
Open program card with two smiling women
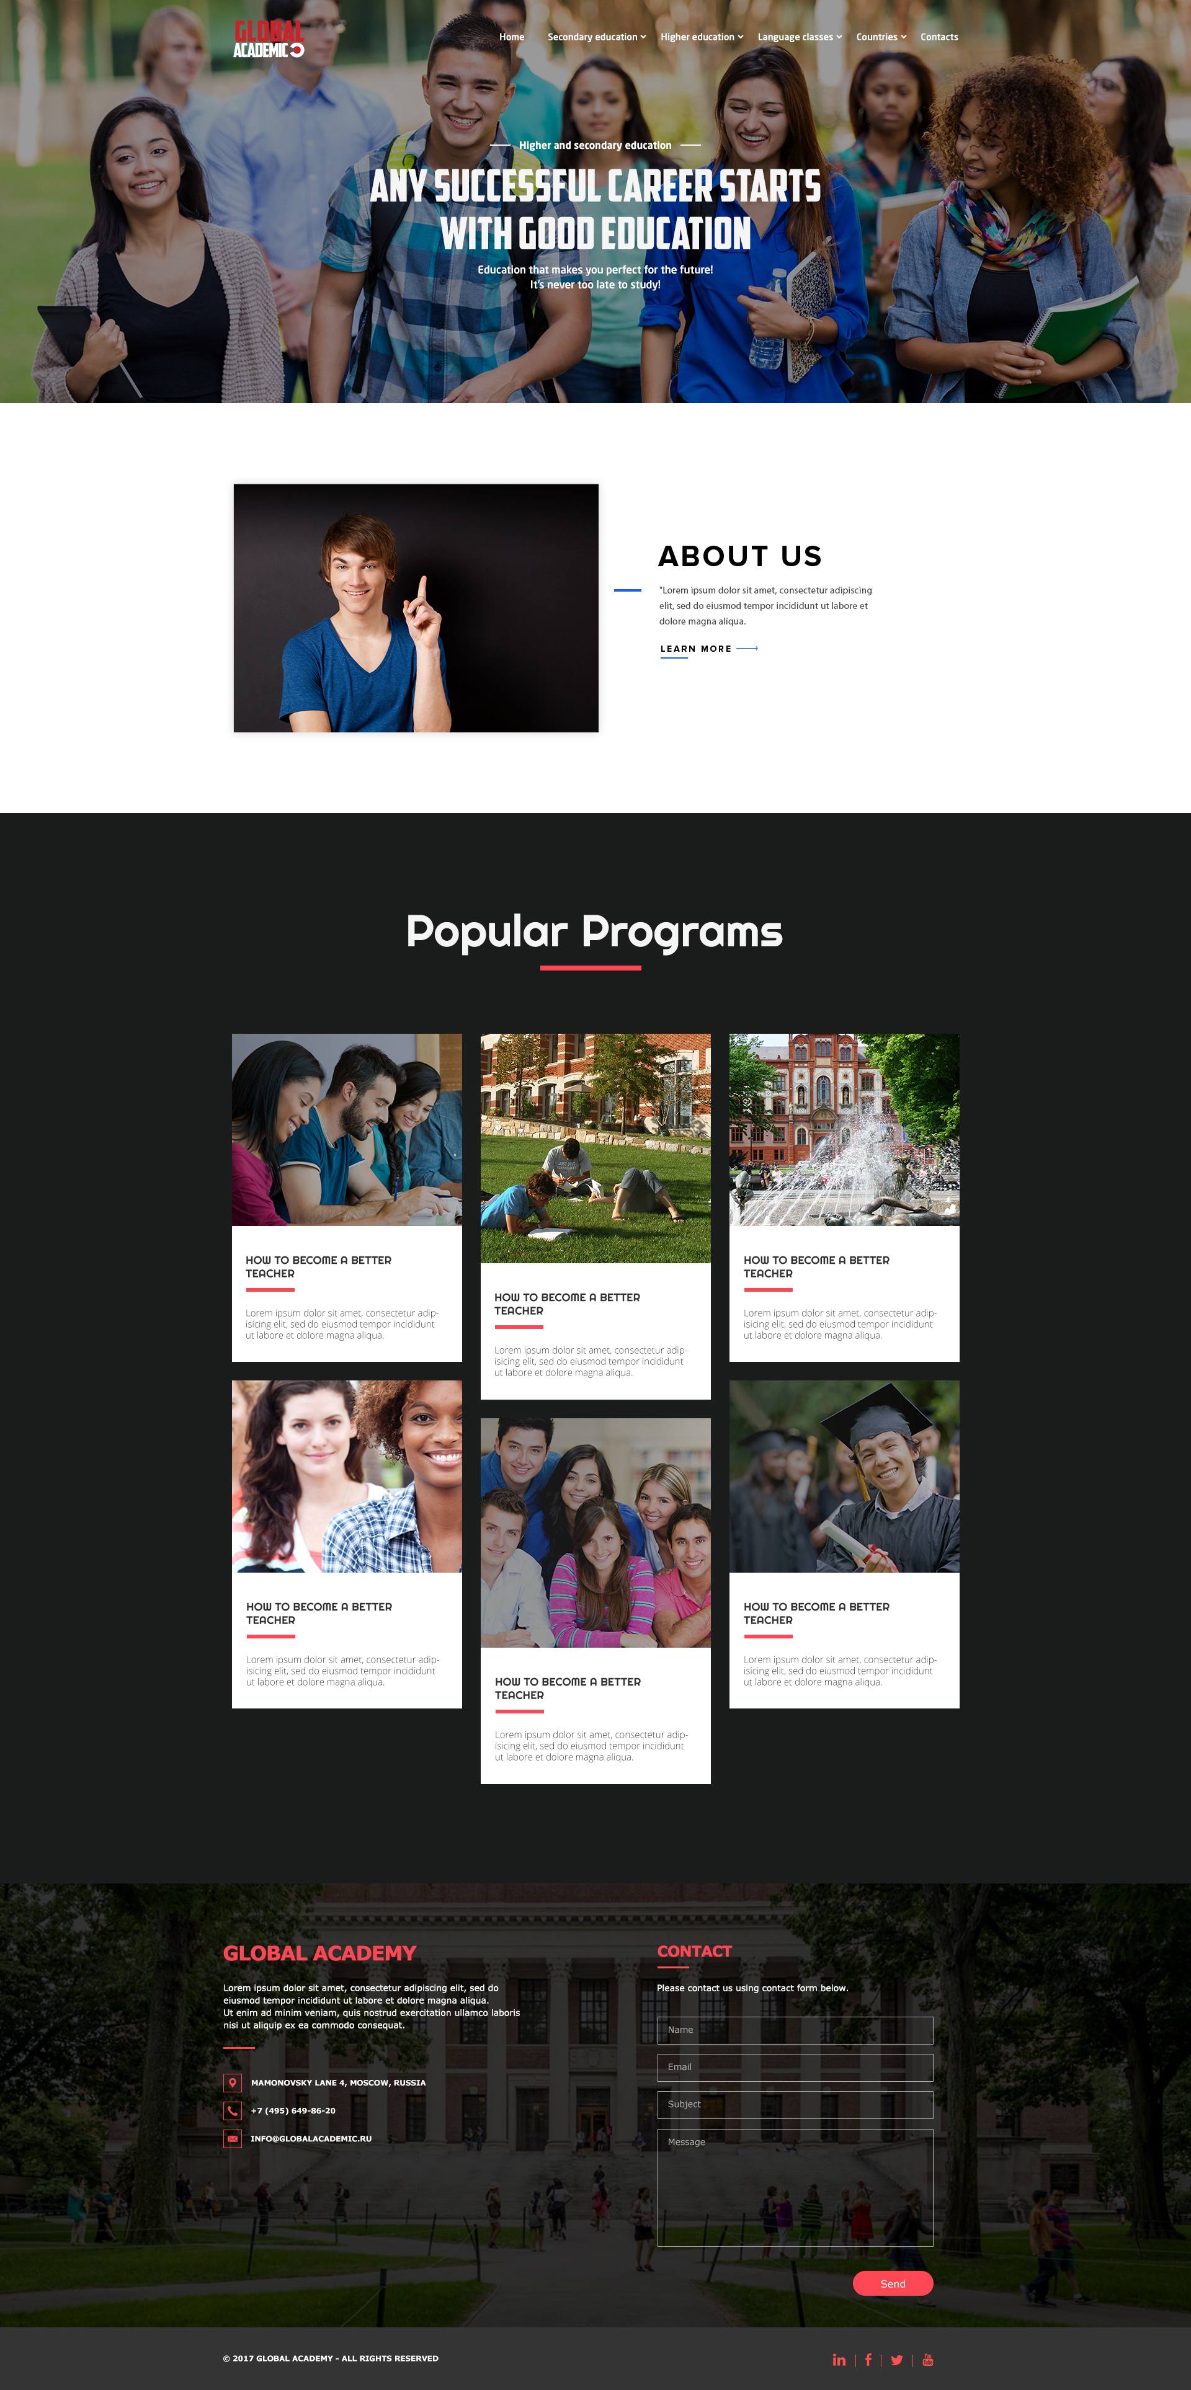pos(346,1544)
